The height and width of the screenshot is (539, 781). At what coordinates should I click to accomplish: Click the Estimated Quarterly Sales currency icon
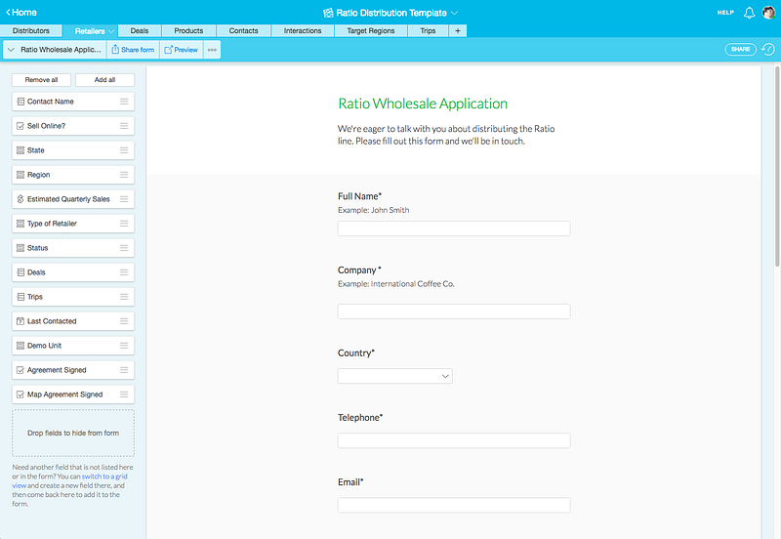[21, 199]
